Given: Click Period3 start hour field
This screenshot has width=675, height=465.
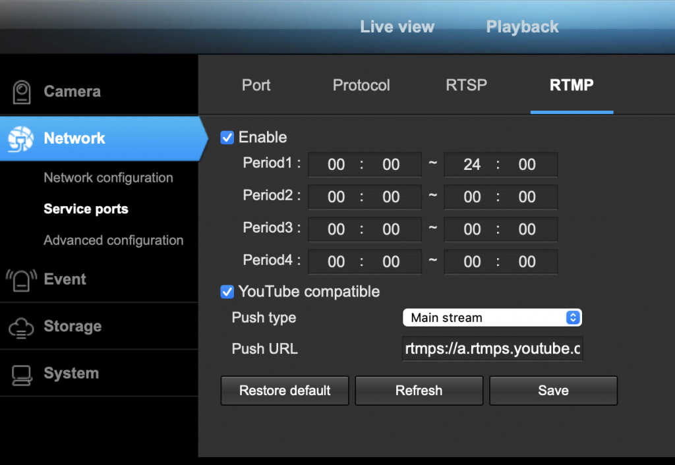Looking at the screenshot, I should pyautogui.click(x=336, y=229).
